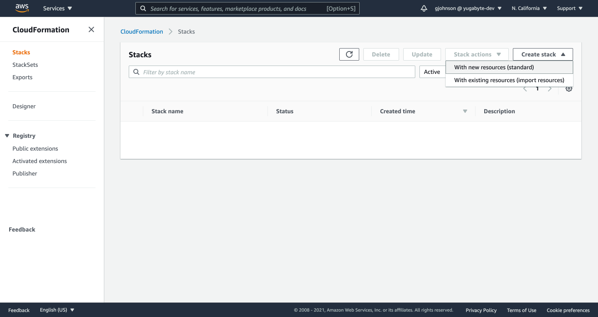Open the Support menu
The width and height of the screenshot is (598, 317).
pos(569,8)
